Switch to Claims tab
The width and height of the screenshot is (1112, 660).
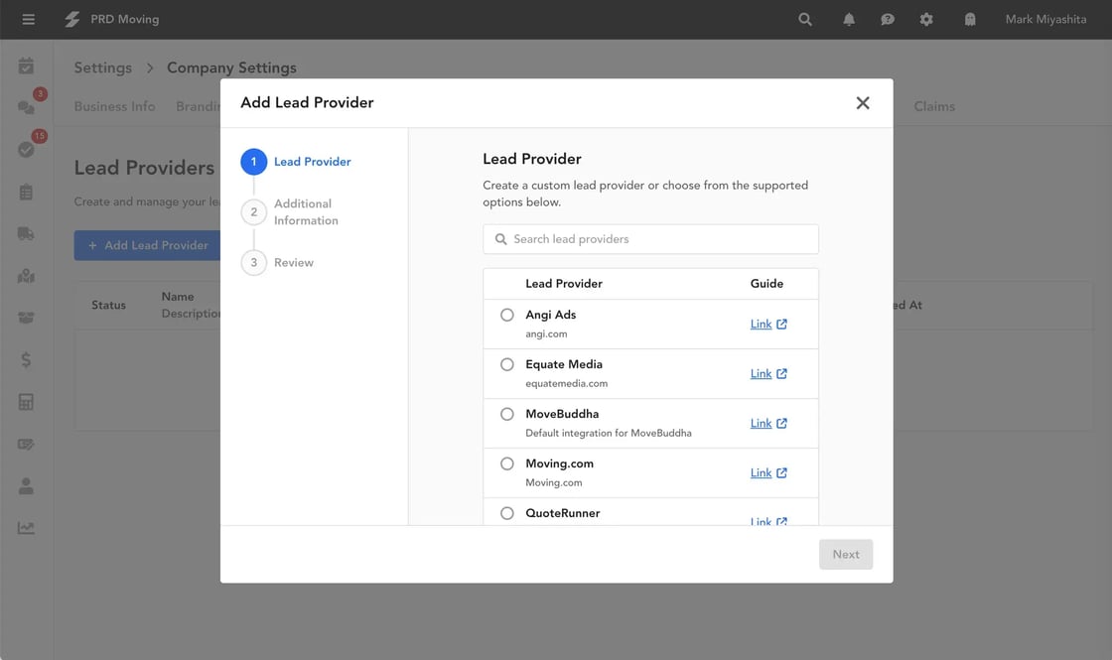click(x=934, y=106)
